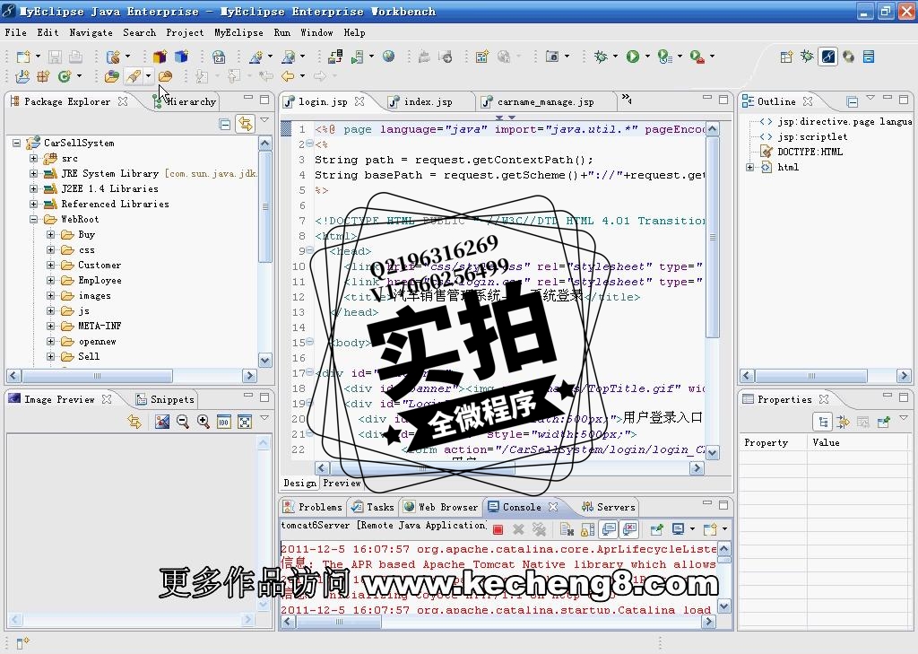Image resolution: width=918 pixels, height=654 pixels.
Task: Click Clear Console icon
Action: pos(567,530)
